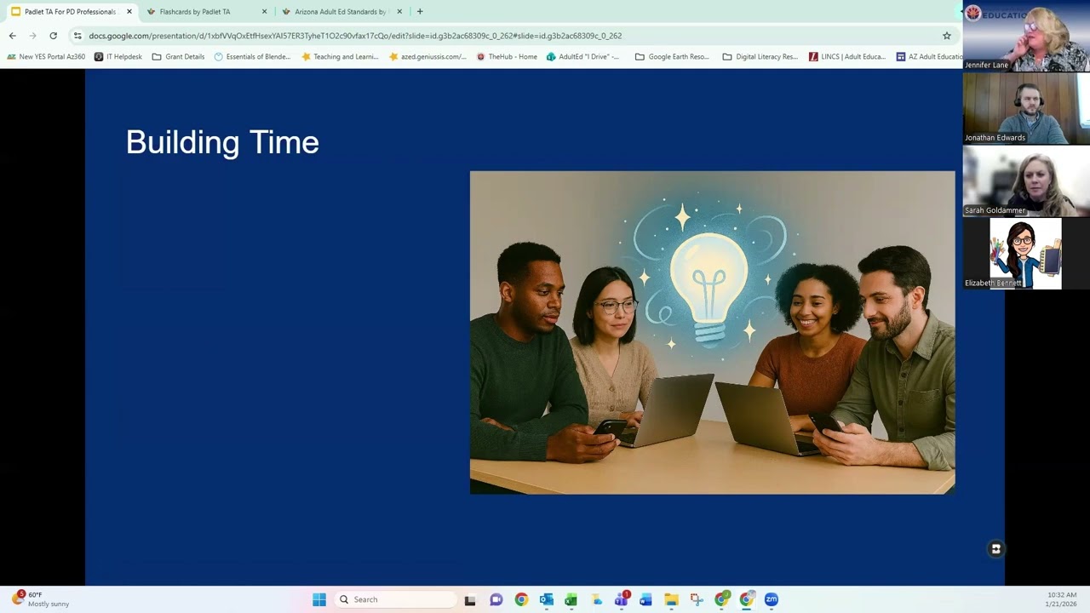Open LINCS Adult Educa... bookmark

847,57
